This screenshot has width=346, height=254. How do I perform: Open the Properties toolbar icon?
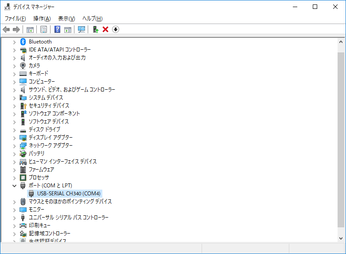(x=44, y=29)
